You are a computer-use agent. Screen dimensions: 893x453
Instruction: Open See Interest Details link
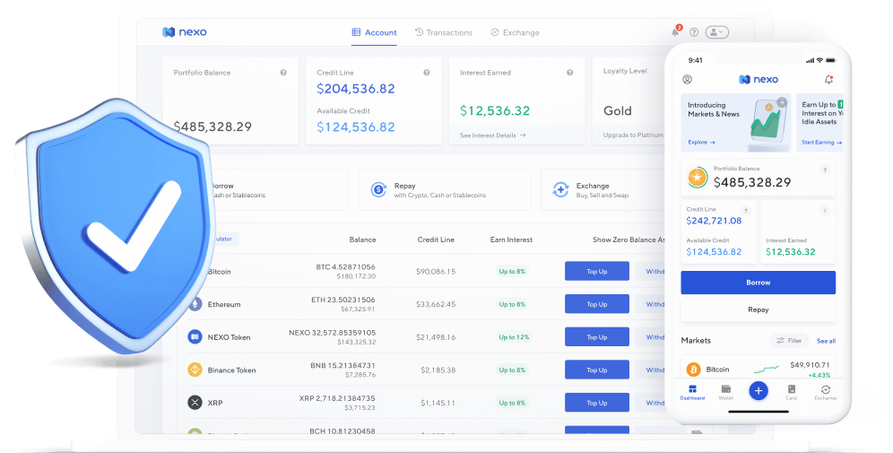click(x=492, y=135)
